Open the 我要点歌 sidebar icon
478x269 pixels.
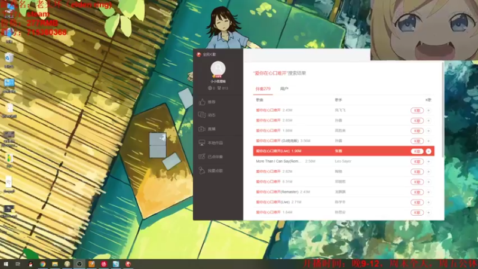[202, 170]
